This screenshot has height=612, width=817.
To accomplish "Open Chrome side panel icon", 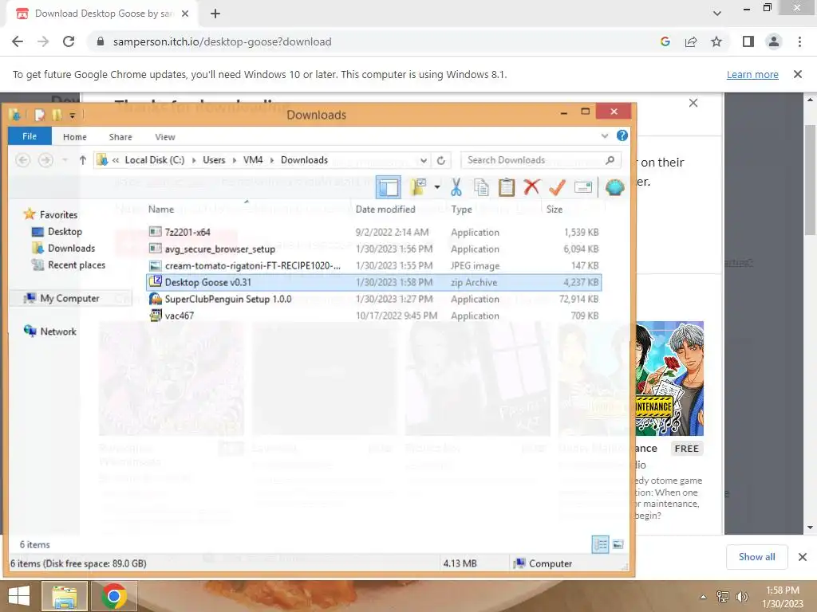I will [748, 41].
